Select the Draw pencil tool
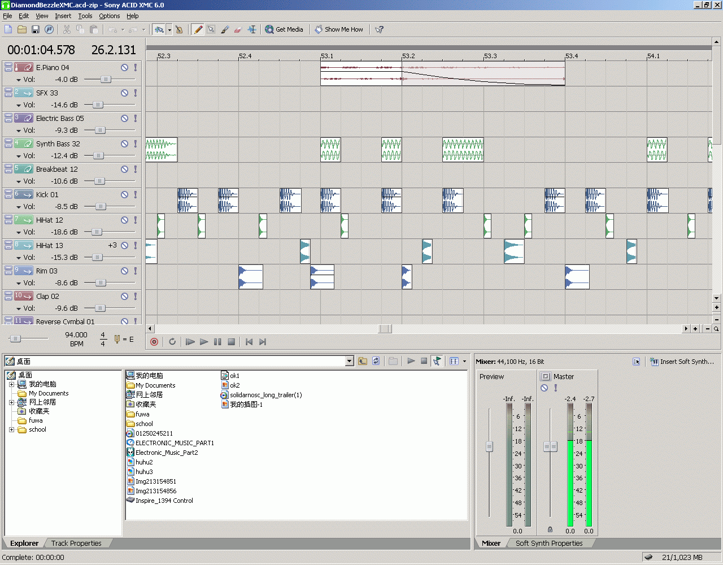Image resolution: width=723 pixels, height=565 pixels. click(x=198, y=29)
